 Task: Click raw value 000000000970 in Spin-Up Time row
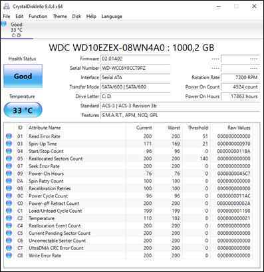coord(233,144)
